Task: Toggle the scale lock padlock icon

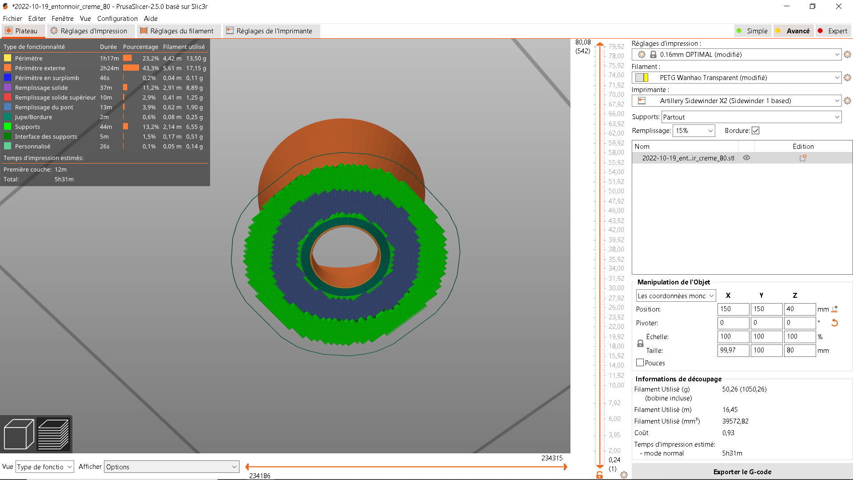Action: click(x=640, y=344)
